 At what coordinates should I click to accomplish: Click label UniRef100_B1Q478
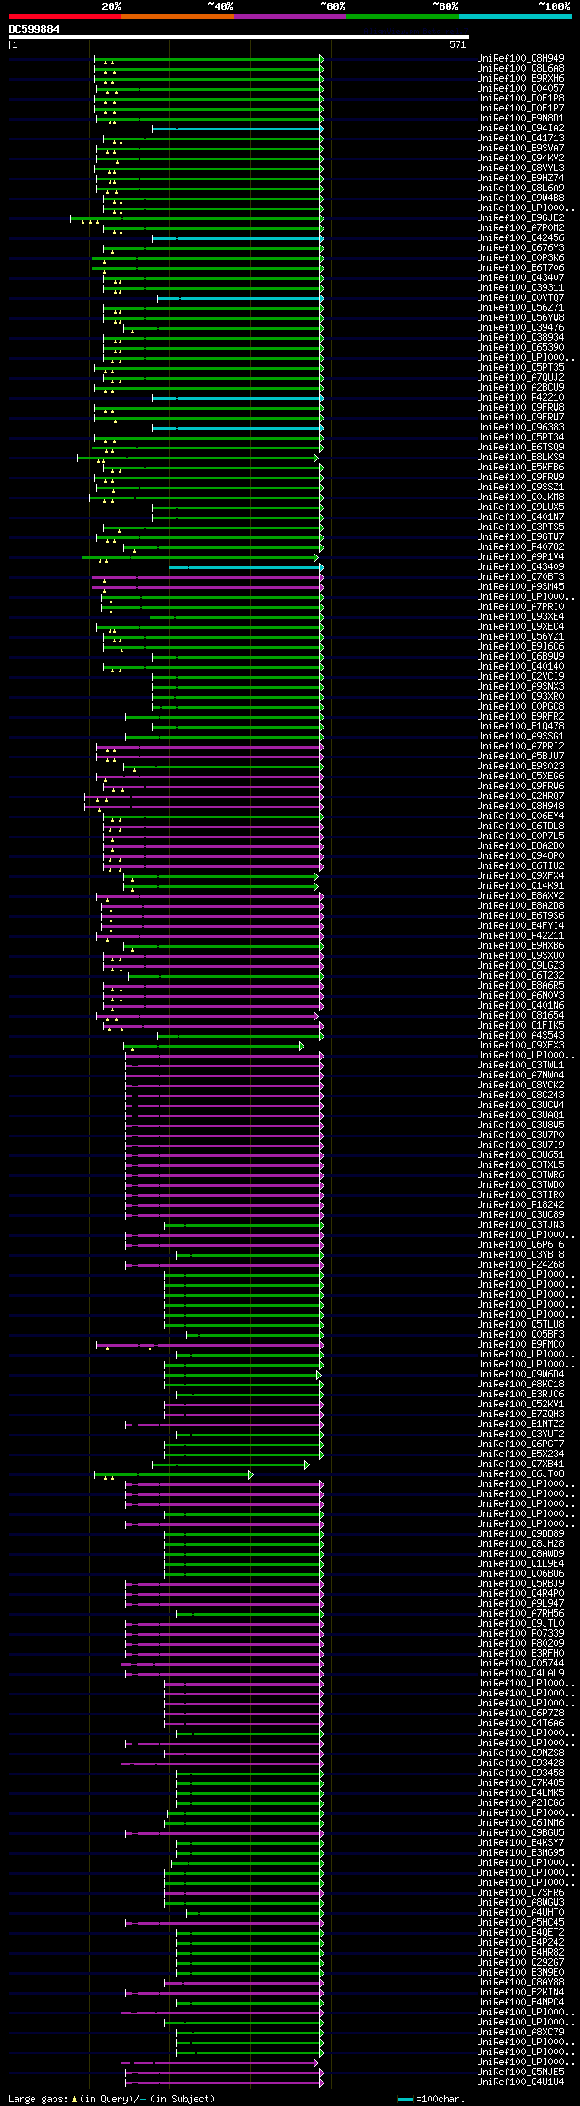coord(520,727)
